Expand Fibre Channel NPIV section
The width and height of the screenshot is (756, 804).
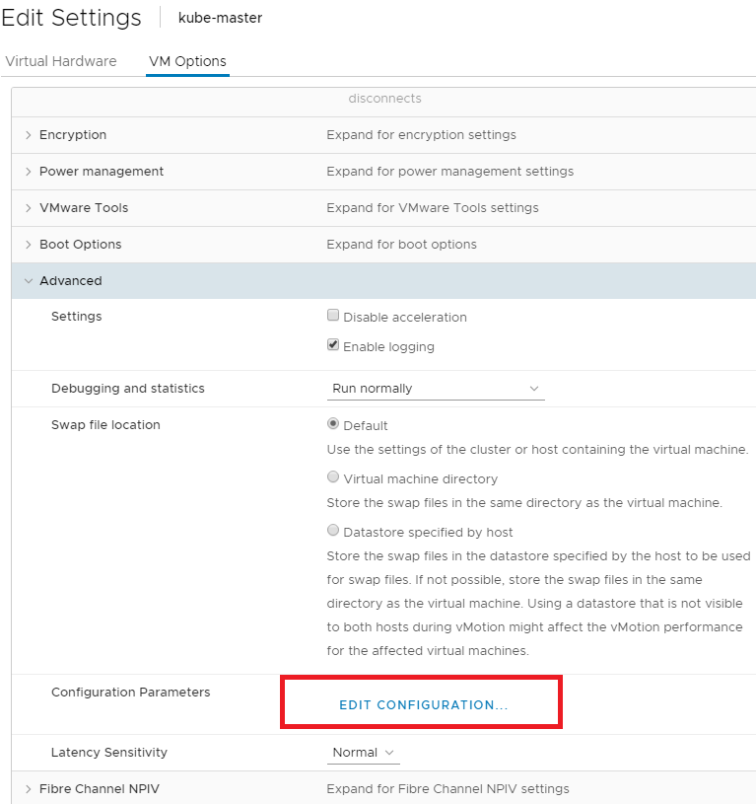29,788
